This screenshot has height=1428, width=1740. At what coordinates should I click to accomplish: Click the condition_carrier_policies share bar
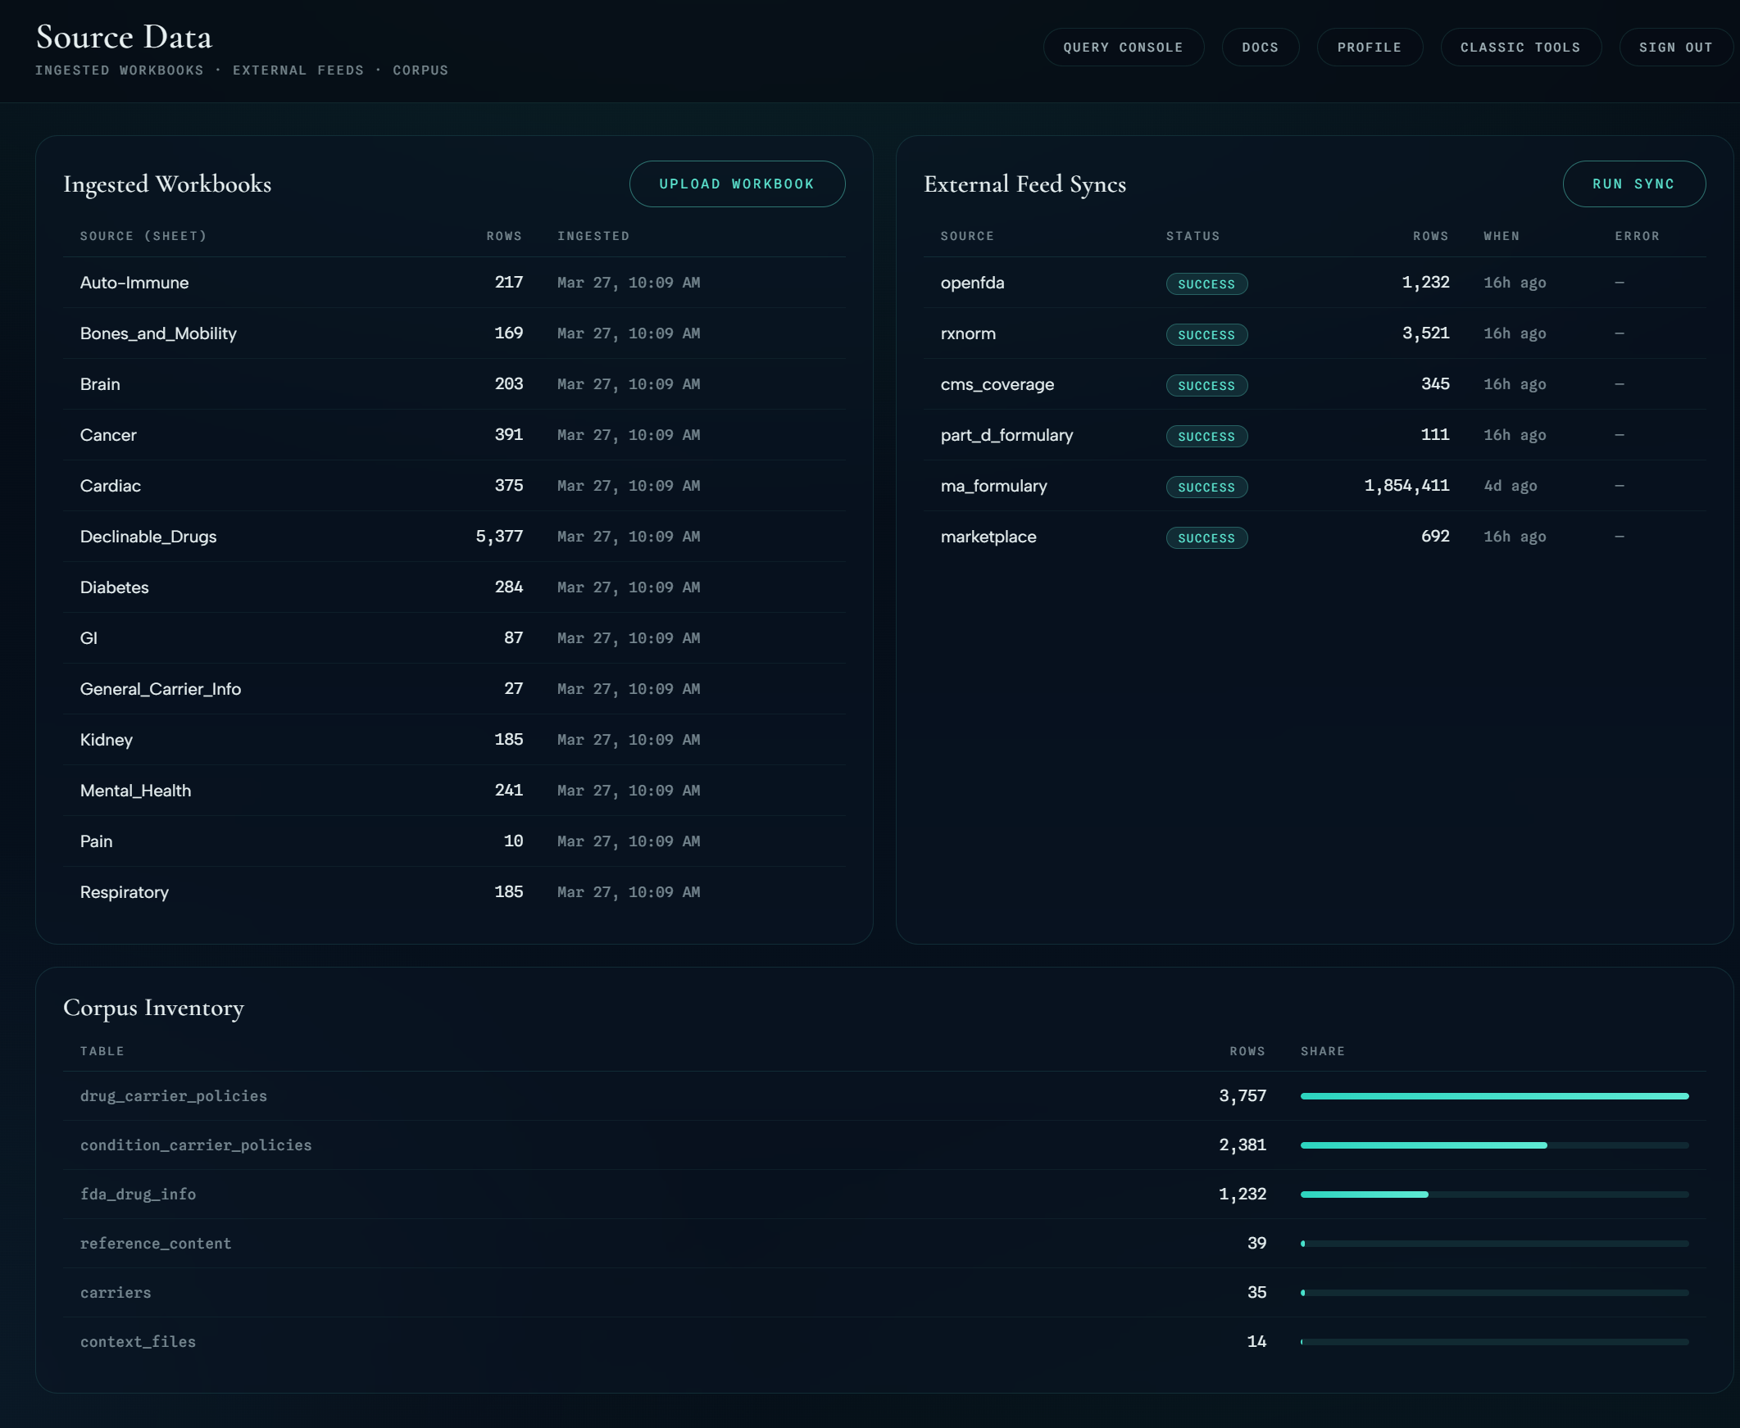1495,1146
